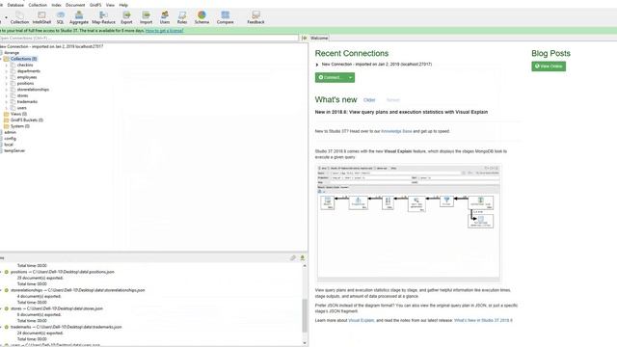Image resolution: width=617 pixels, height=347 pixels.
Task: Open the SQL query tool
Action: (60, 17)
